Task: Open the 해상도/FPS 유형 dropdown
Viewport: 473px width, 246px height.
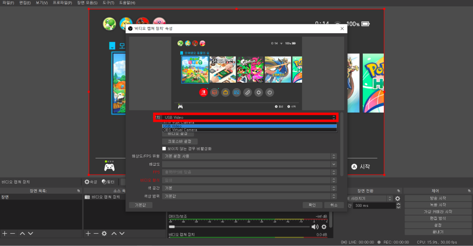Action: tap(249, 156)
